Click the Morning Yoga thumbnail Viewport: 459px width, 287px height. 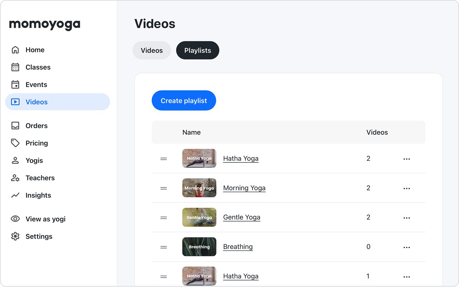tap(199, 188)
